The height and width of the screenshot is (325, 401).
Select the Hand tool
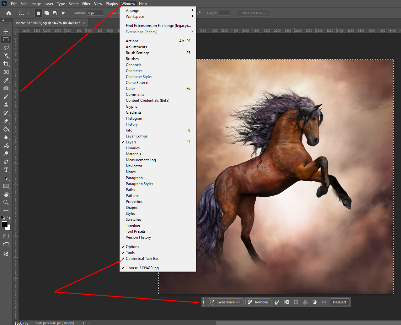pos(6,194)
